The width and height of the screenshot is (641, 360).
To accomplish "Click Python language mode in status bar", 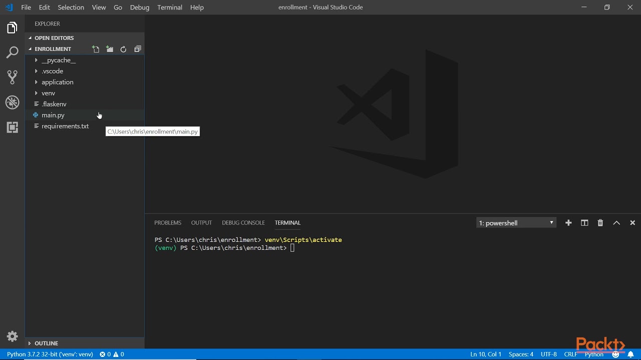I will click(594, 354).
